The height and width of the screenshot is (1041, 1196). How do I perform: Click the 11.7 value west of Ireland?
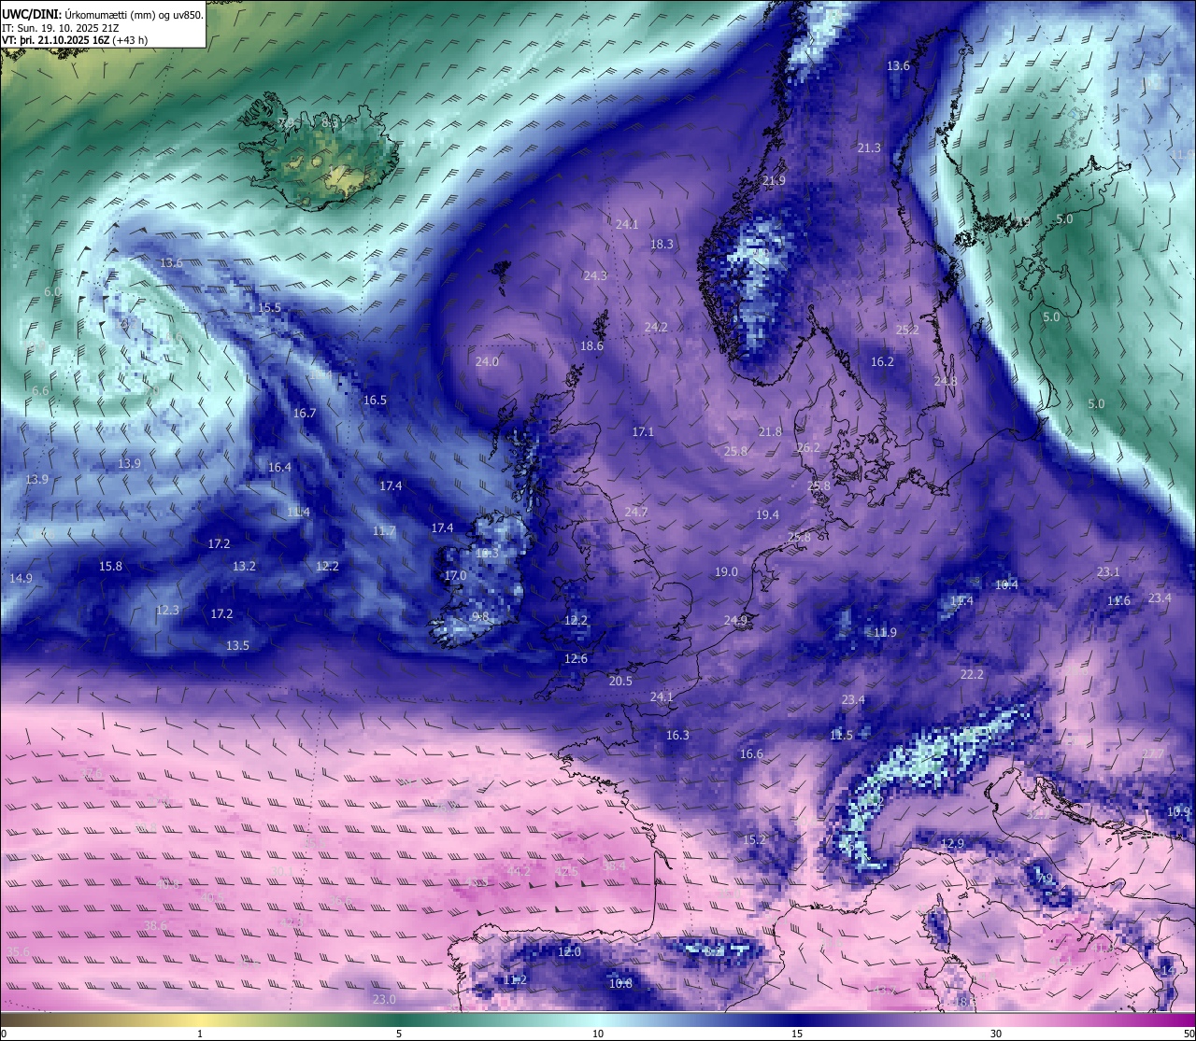[x=384, y=530]
